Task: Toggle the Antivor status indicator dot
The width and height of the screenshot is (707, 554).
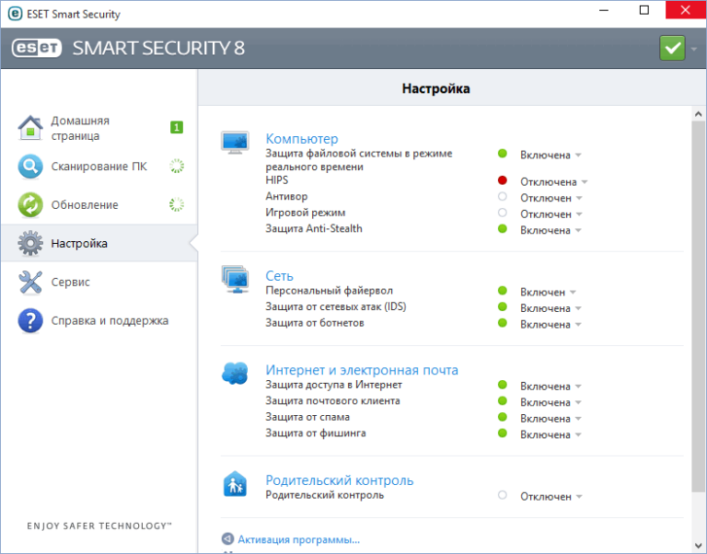Action: (503, 197)
